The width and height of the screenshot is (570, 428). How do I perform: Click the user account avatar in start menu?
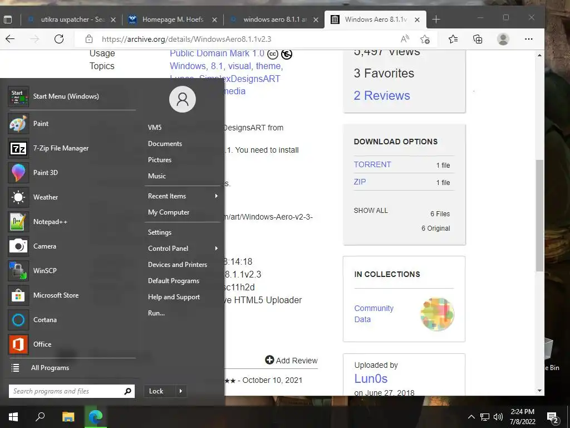click(183, 99)
